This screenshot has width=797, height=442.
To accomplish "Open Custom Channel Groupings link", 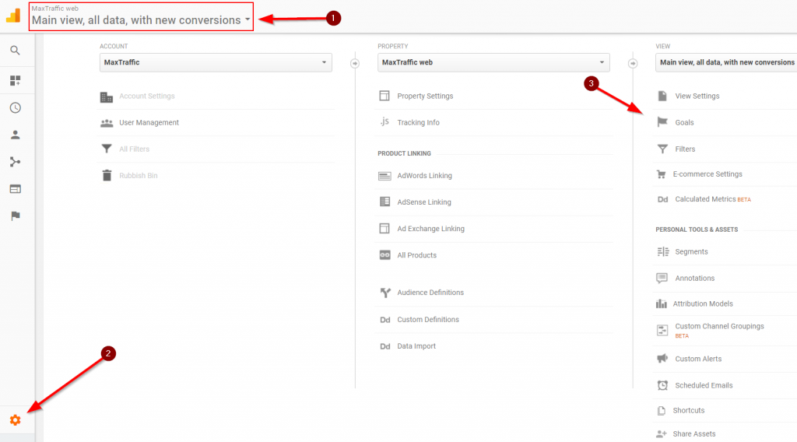I will pos(719,326).
